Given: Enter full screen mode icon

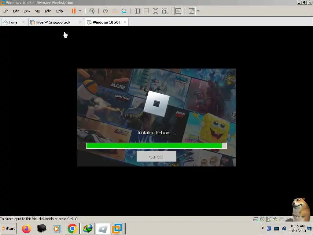Looking at the screenshot, I should click(156, 11).
